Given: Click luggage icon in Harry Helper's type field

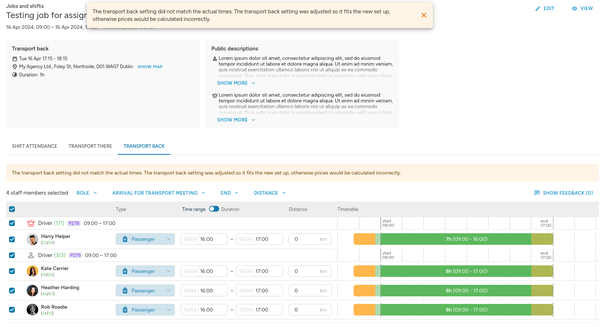Looking at the screenshot, I should (125, 239).
